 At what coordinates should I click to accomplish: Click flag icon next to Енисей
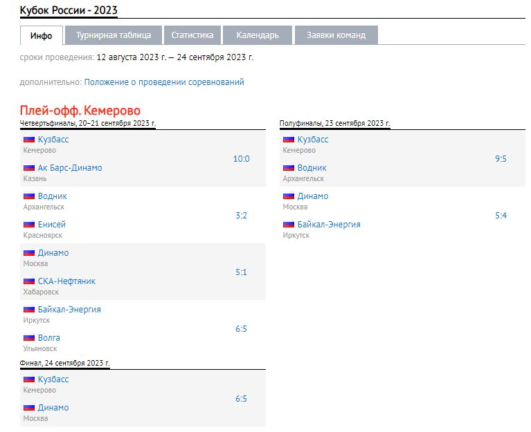pos(29,225)
